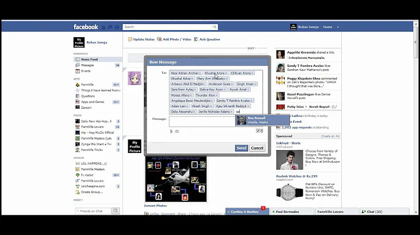
Task: Open News Feed in the sidebar
Action: click(97, 59)
